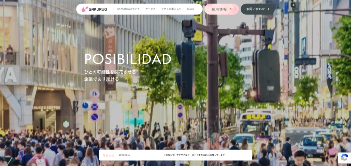This screenshot has height=166, width=351.
Task: Click the dark お問い合わせ button label
Action: pyautogui.click(x=255, y=9)
